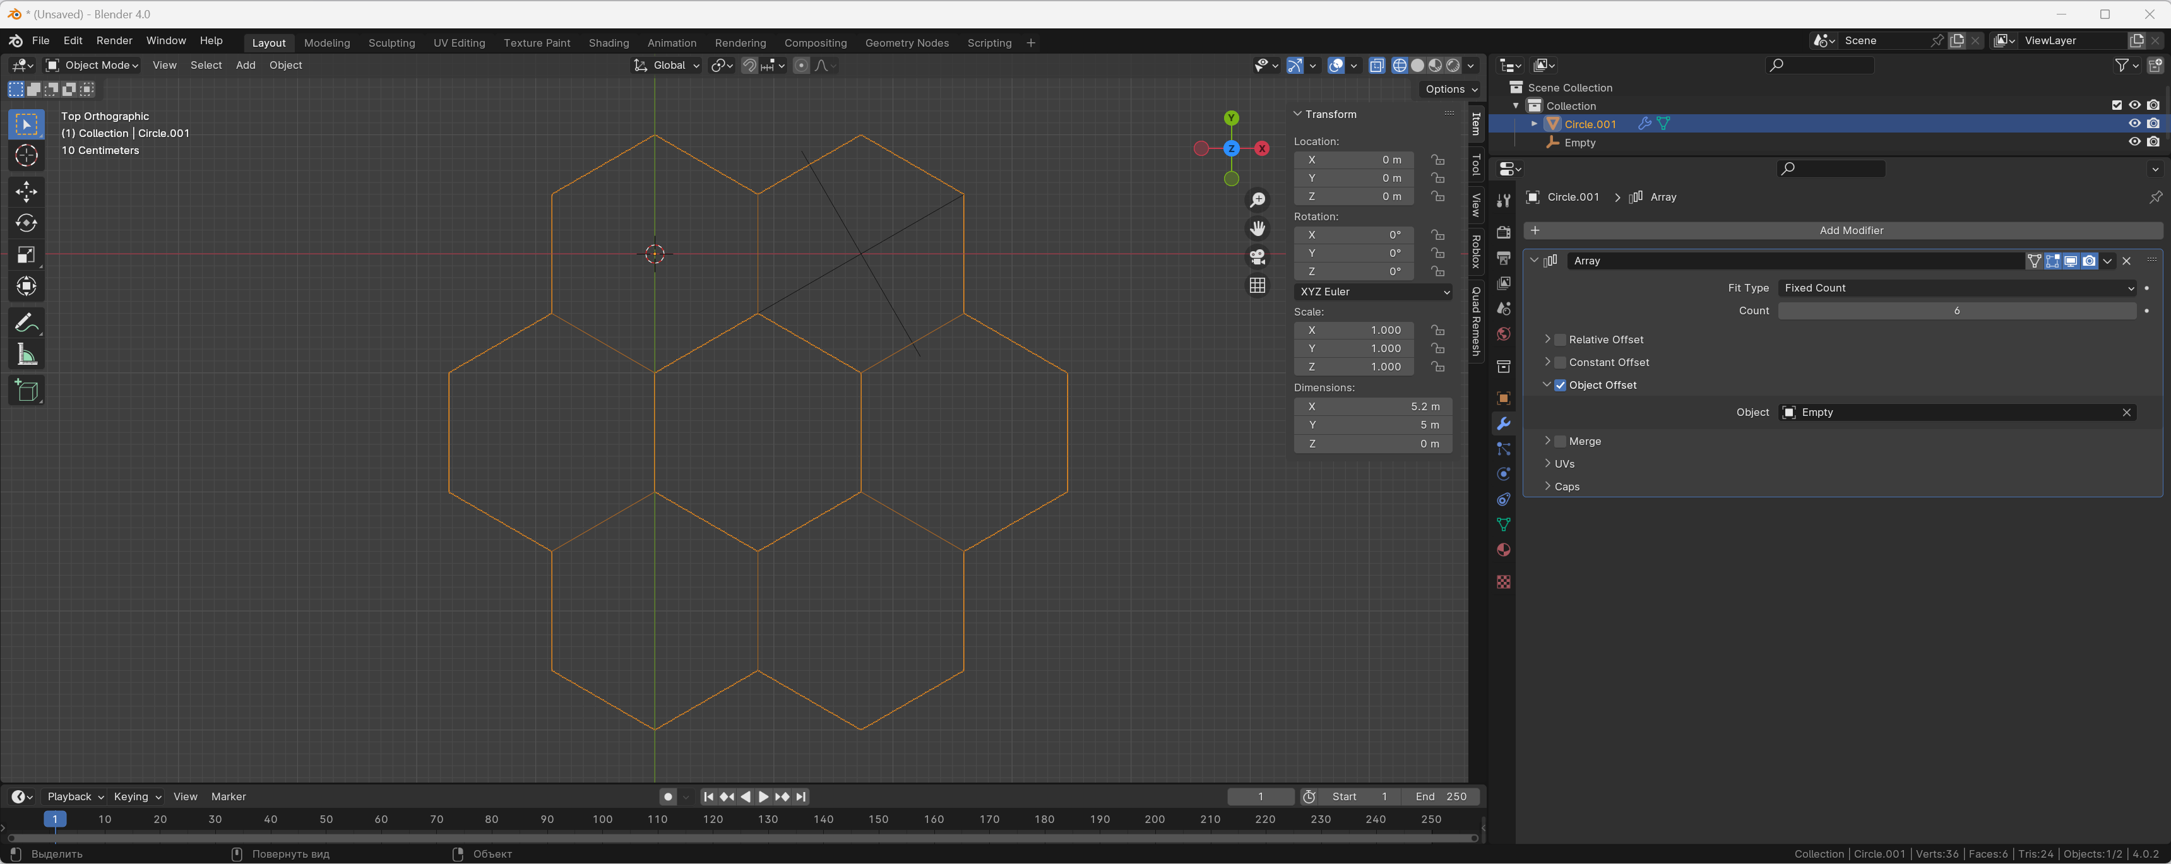Enable the Relative Offset checkbox
This screenshot has height=864, width=2171.
1560,340
